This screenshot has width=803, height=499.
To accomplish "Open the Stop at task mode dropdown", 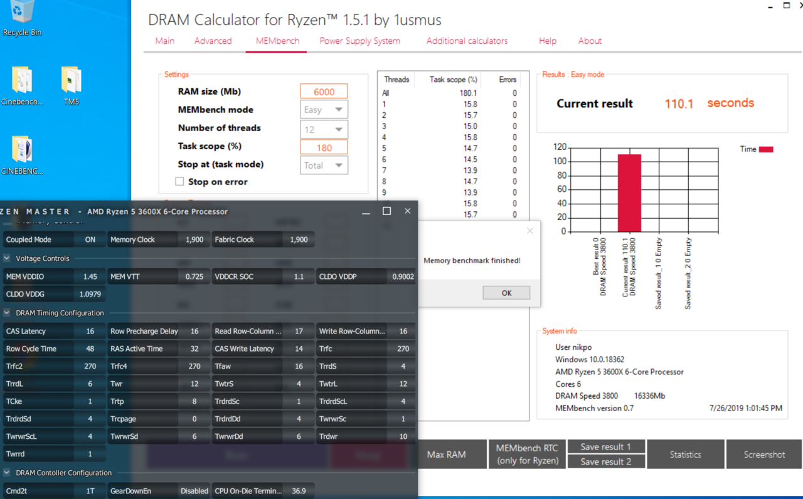I will tap(324, 165).
